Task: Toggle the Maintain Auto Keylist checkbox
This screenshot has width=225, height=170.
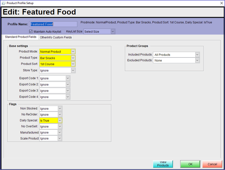Action: click(31, 31)
